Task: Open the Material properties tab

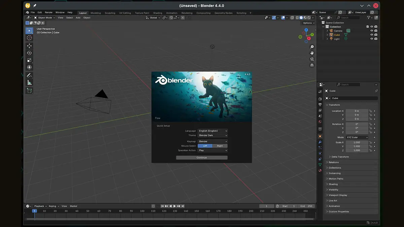Action: (x=320, y=171)
